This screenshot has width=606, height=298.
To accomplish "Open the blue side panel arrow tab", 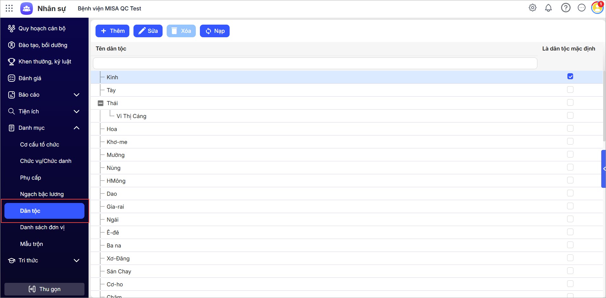I will [x=603, y=169].
